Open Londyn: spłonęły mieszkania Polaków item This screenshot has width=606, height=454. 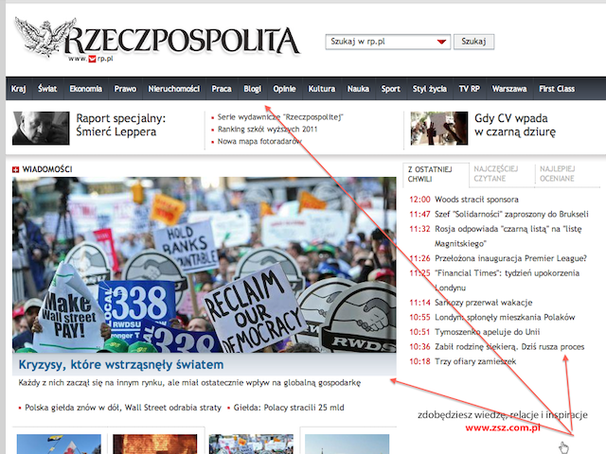pyautogui.click(x=505, y=318)
